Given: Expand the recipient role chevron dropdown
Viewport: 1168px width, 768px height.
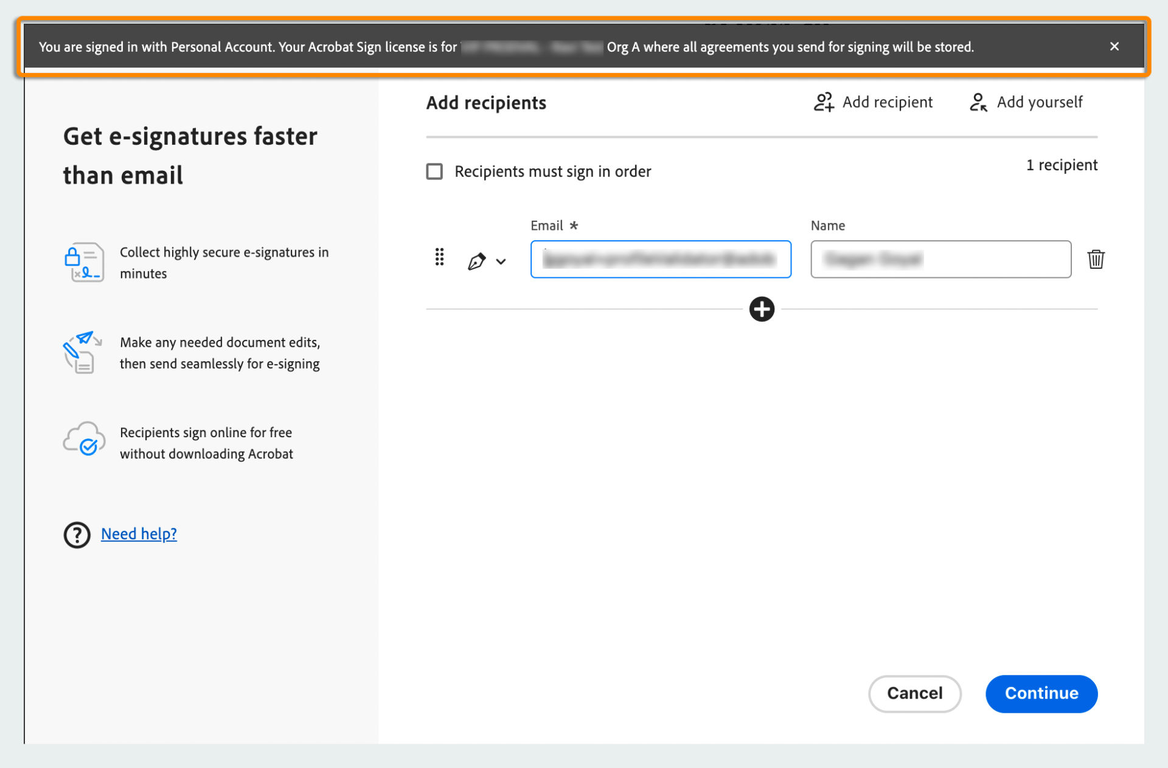Looking at the screenshot, I should (x=501, y=261).
